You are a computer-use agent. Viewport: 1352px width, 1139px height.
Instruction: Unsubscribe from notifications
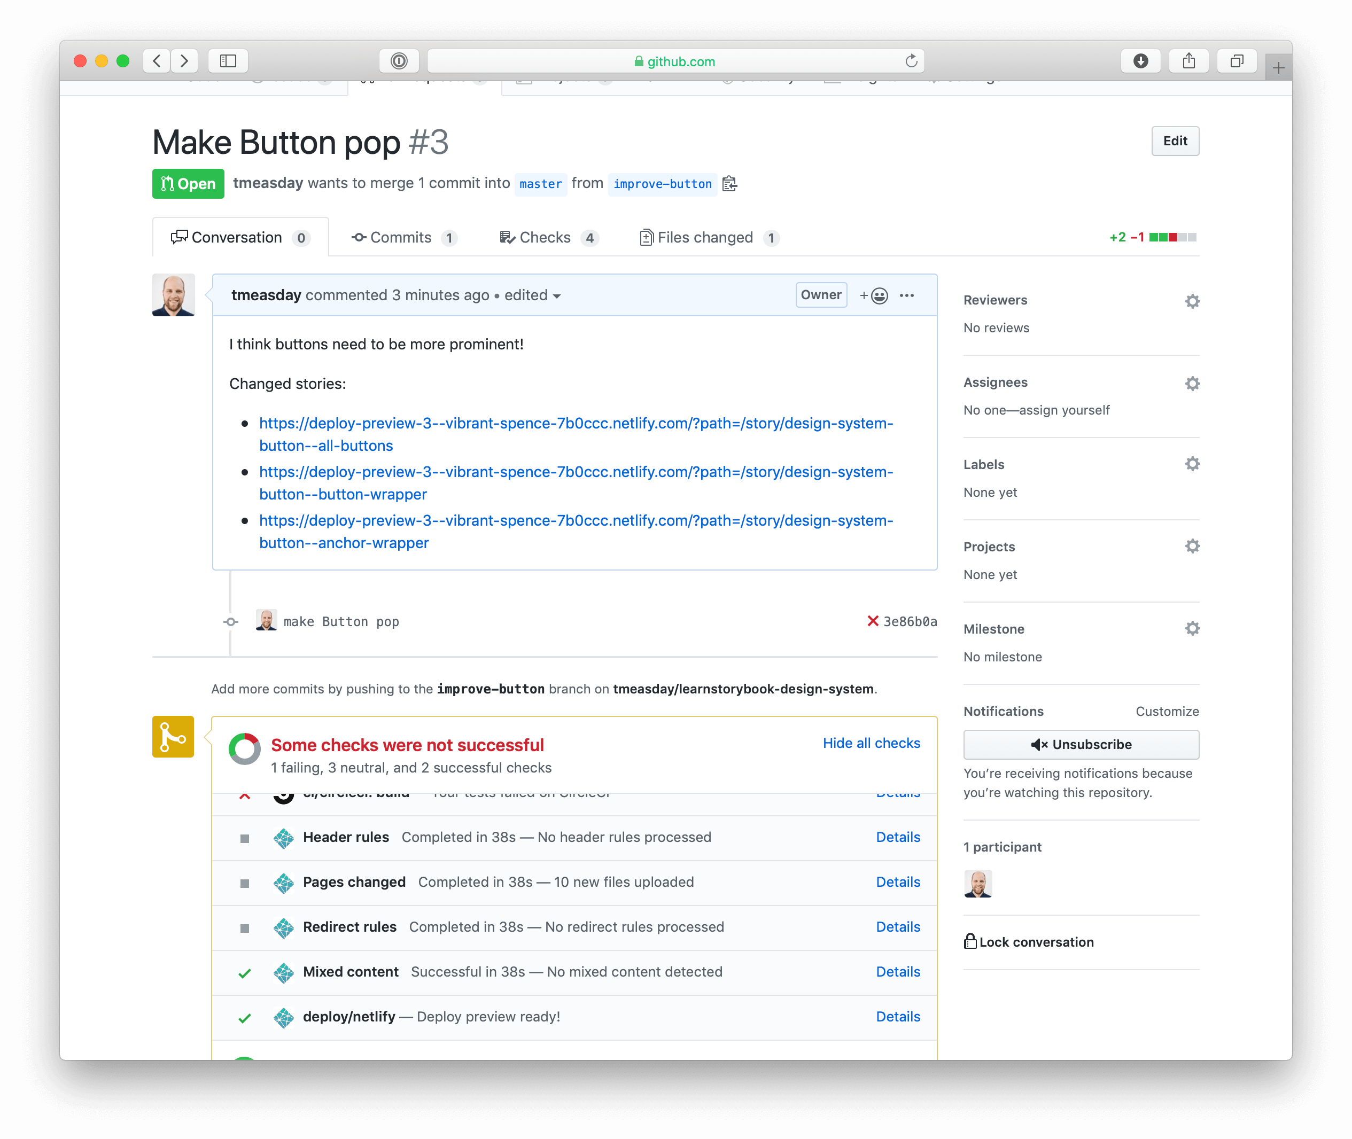click(1082, 745)
